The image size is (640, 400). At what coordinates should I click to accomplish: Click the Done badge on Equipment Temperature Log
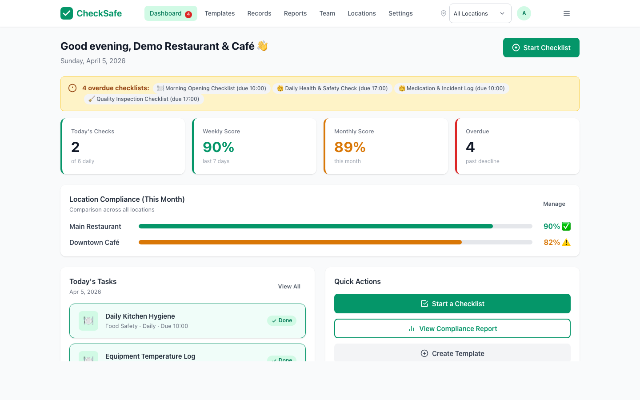click(281, 360)
